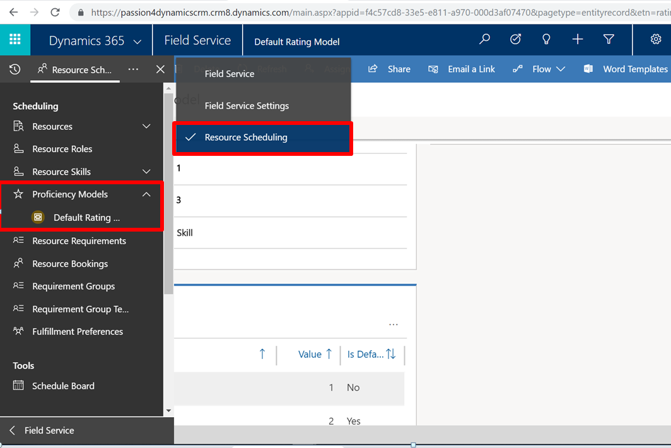Screen dimensions: 671x448
Task: Click the search magnifier icon
Action: point(484,40)
